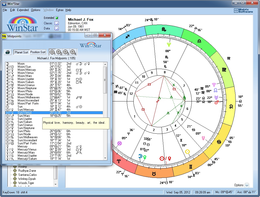Viewport: 260px width, 197px height.
Task: Click the Part of Fortune glyph in the chart
Action: click(x=119, y=143)
